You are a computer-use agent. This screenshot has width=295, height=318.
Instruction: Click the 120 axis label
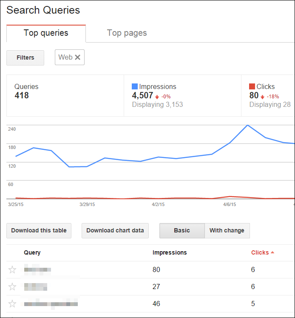12,166
